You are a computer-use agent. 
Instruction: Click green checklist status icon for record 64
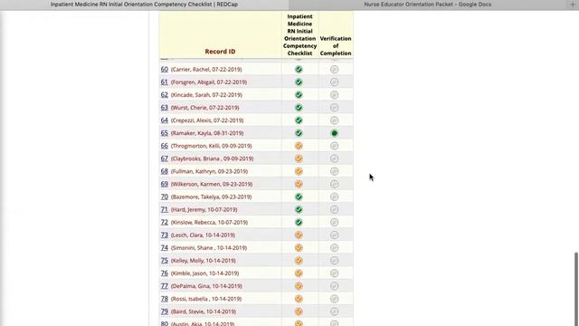pos(299,120)
